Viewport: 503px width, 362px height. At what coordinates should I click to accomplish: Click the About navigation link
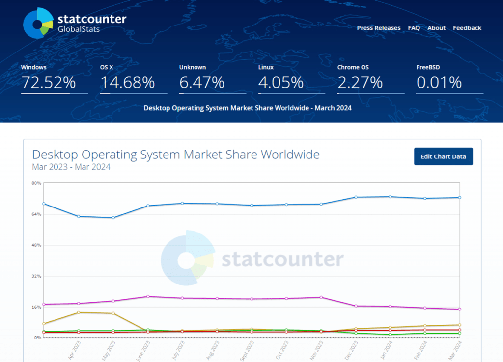(x=436, y=28)
